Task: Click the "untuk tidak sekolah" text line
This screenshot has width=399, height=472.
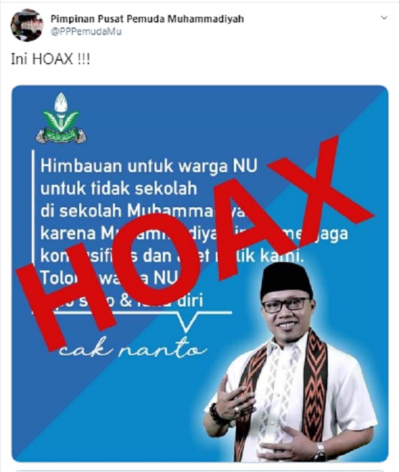Action: click(118, 189)
